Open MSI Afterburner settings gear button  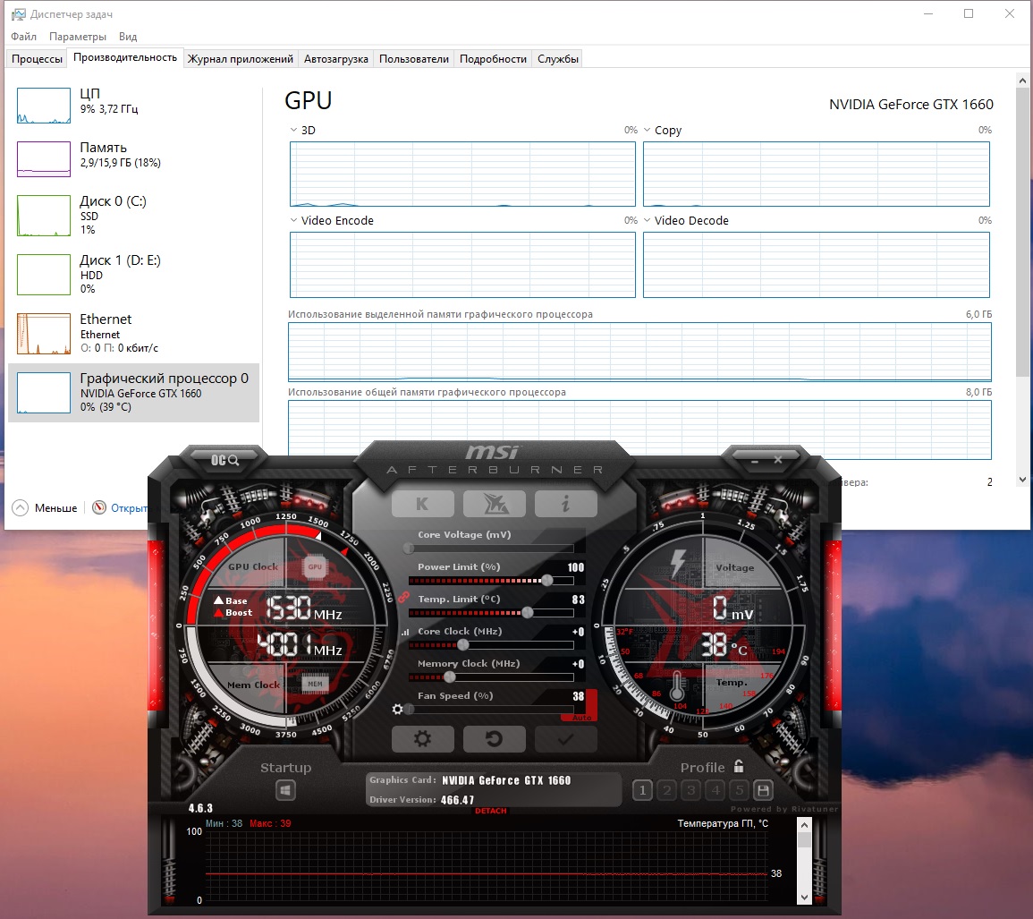(422, 739)
